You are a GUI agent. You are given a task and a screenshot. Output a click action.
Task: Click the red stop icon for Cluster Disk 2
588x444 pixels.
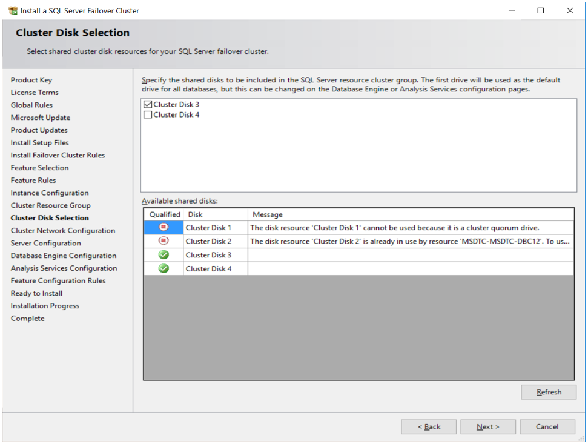coord(164,240)
